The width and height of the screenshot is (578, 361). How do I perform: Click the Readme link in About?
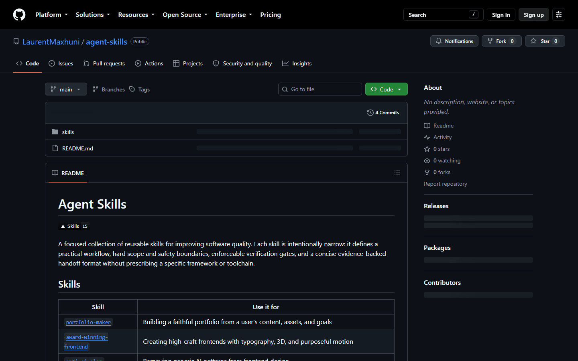[x=439, y=126]
